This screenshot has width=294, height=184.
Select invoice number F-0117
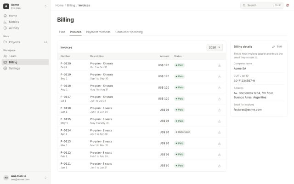[x=66, y=97]
